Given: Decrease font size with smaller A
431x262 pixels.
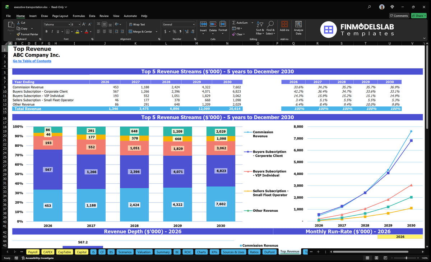Looking at the screenshot, I should pyautogui.click(x=90, y=24).
